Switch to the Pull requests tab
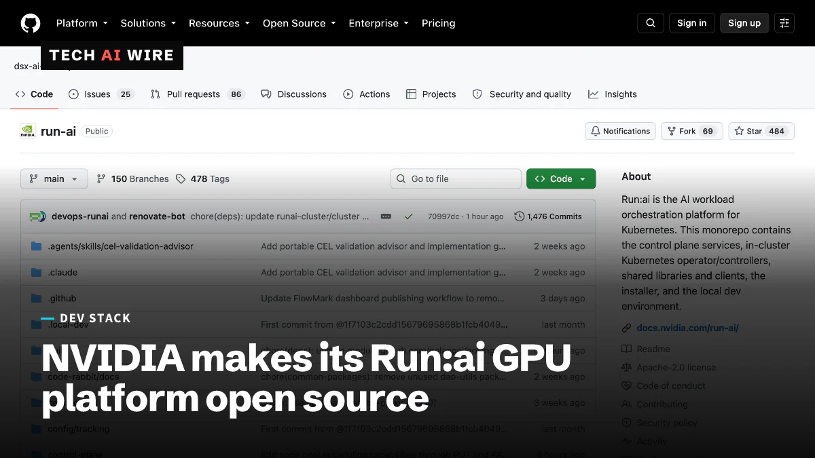This screenshot has width=815, height=458. pos(197,94)
